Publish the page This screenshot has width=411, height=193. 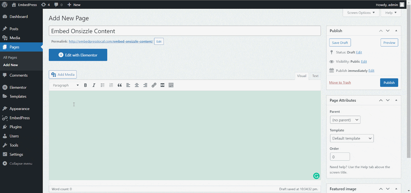point(389,83)
